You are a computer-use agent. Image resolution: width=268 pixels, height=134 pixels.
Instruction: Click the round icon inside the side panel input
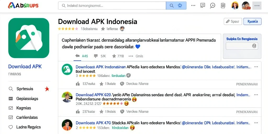click(254, 46)
